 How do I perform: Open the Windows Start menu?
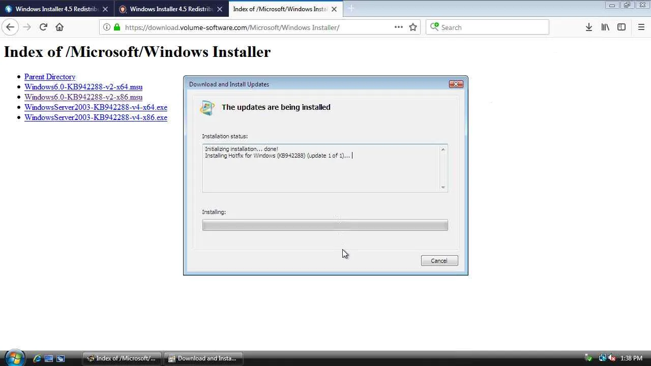(x=14, y=358)
